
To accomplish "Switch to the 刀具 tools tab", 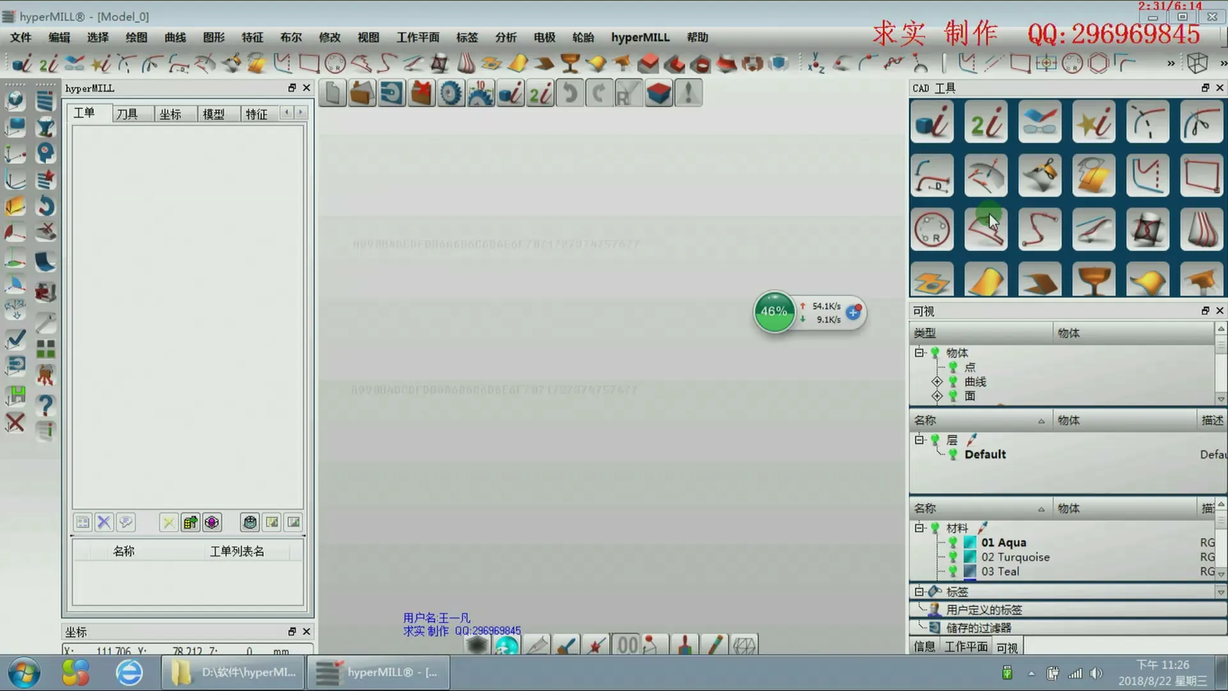I will (127, 114).
